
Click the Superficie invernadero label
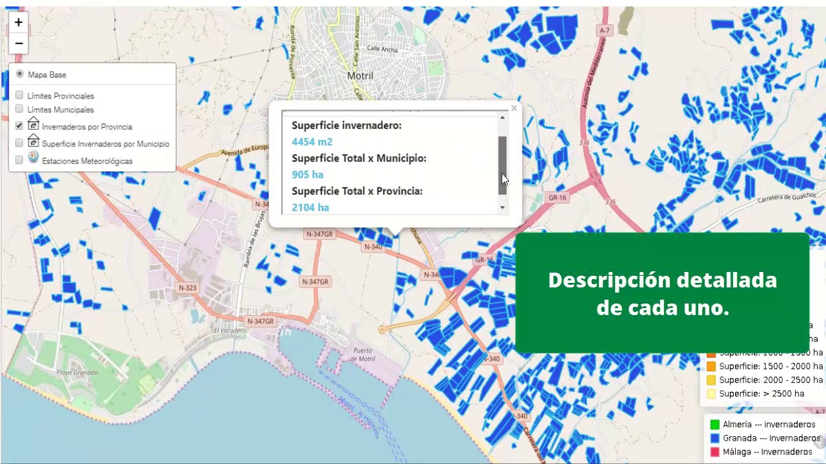coord(347,125)
